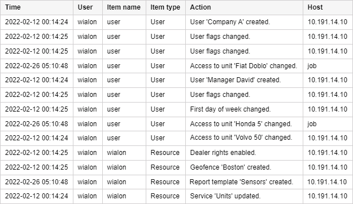Click "Access to unit 'Fiat Doblo' changed." cell
This screenshot has width=353, height=204.
click(244, 66)
